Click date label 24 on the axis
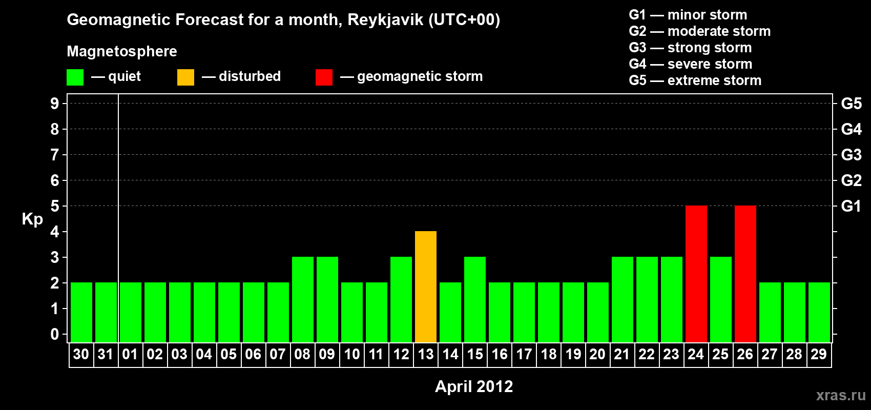The height and width of the screenshot is (410, 871). [x=696, y=354]
